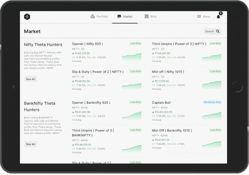Viewport: 249px width, 175px height.
Task: Open the Portfolio tab
Action: (99, 16)
